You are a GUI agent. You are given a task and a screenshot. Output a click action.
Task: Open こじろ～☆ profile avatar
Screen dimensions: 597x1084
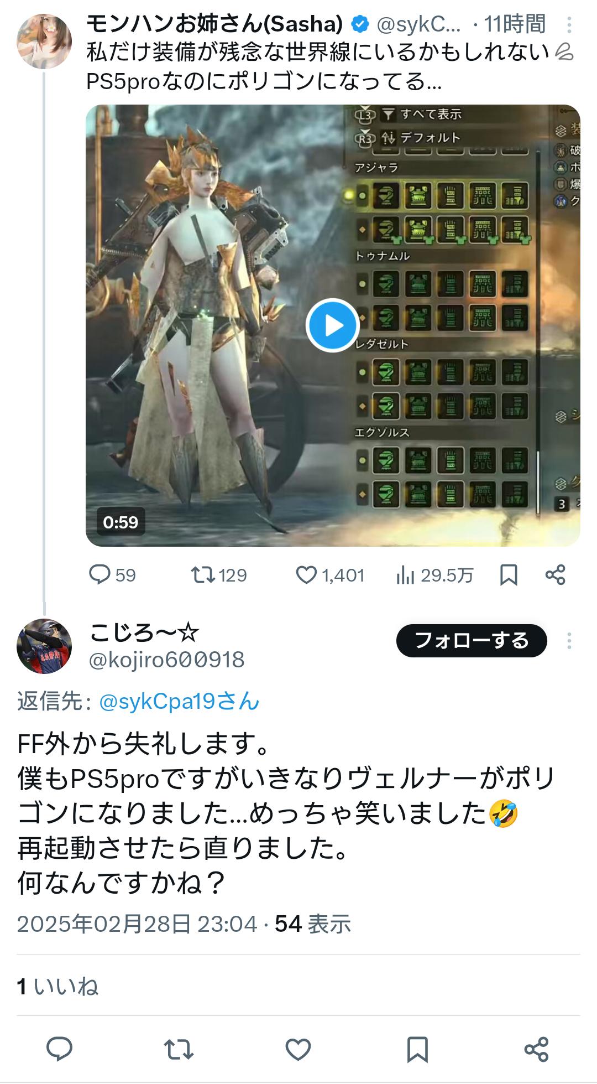[x=45, y=646]
